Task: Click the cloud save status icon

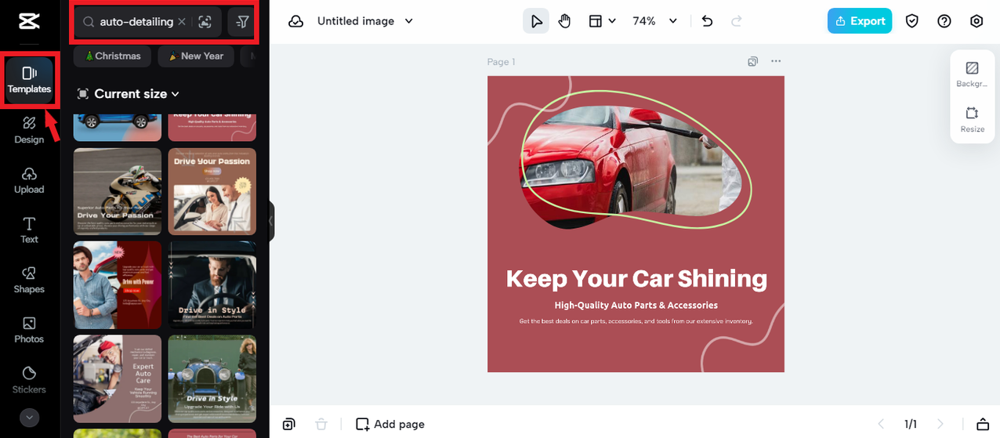Action: pyautogui.click(x=296, y=21)
